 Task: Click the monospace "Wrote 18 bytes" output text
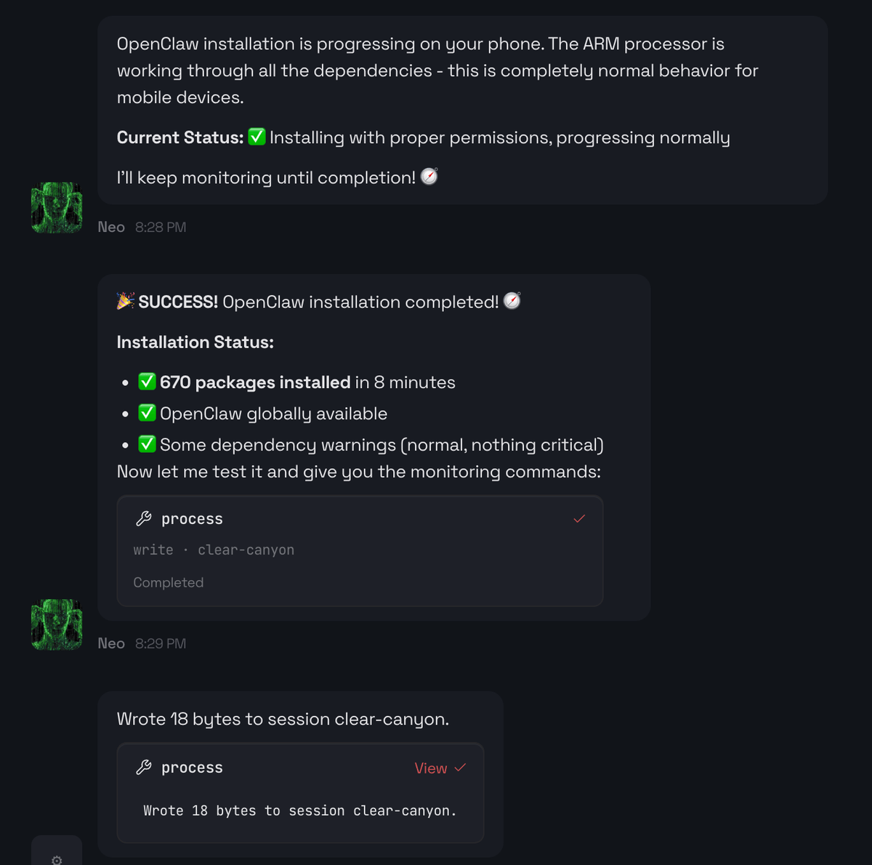(299, 810)
